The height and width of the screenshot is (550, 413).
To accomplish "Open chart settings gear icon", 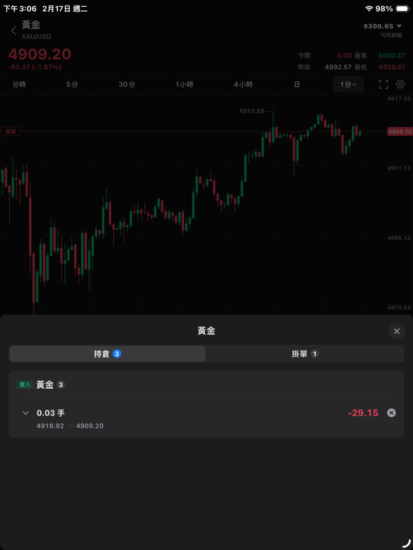I will (x=401, y=84).
